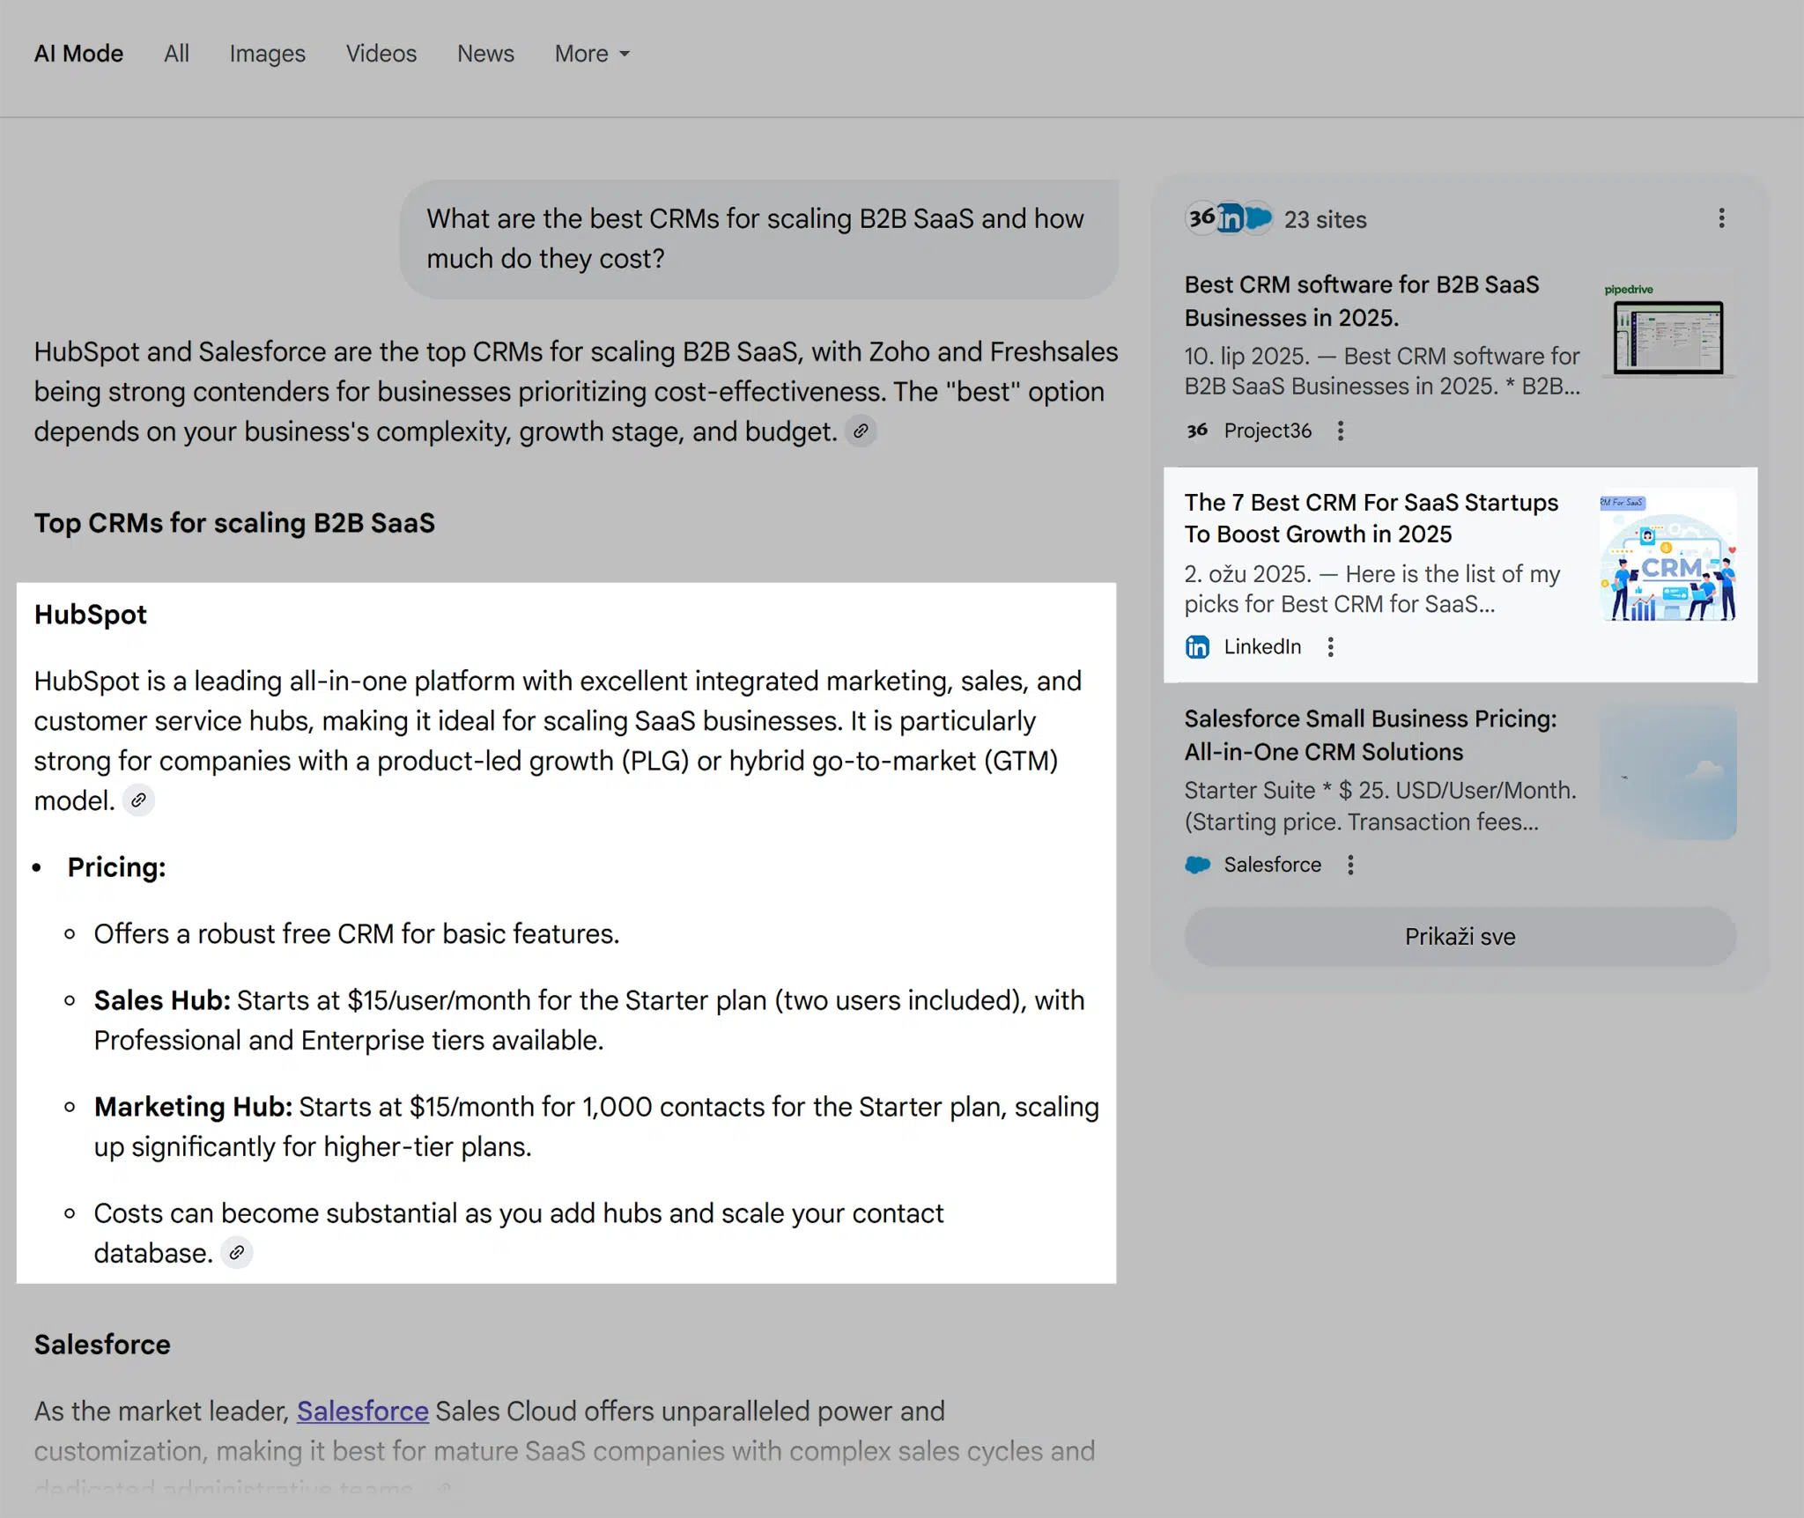Open the options menu next to LinkedIn source

coord(1330,647)
